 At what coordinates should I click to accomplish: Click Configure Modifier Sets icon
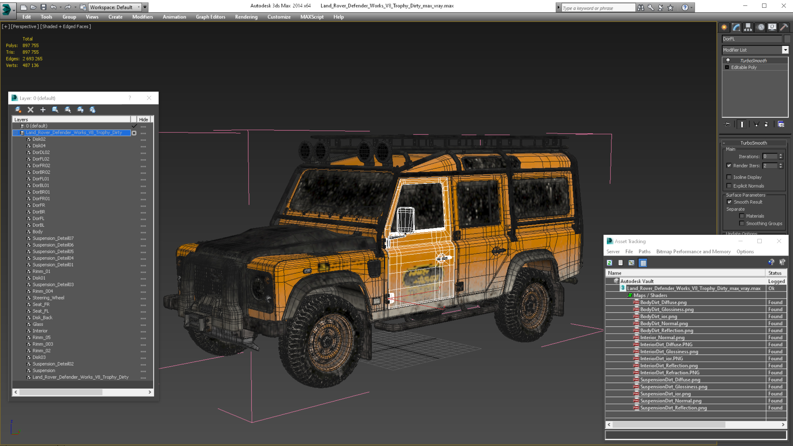[x=781, y=124]
